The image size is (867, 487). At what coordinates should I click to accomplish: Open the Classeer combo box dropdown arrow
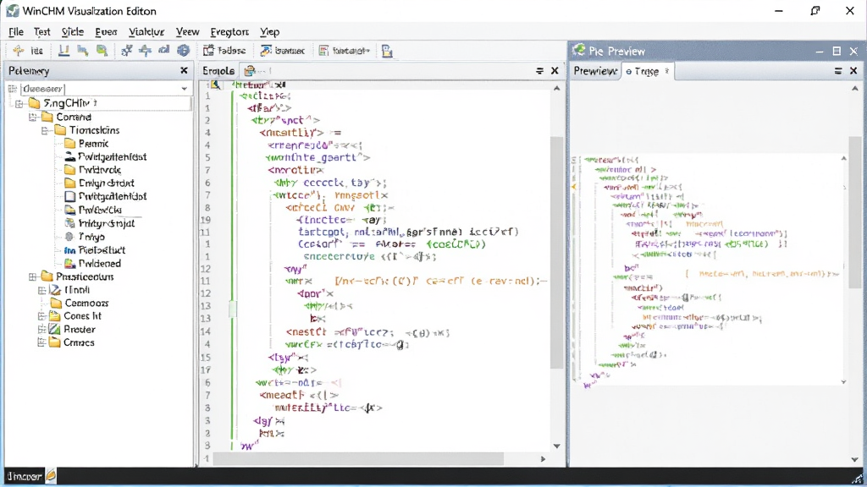(184, 88)
